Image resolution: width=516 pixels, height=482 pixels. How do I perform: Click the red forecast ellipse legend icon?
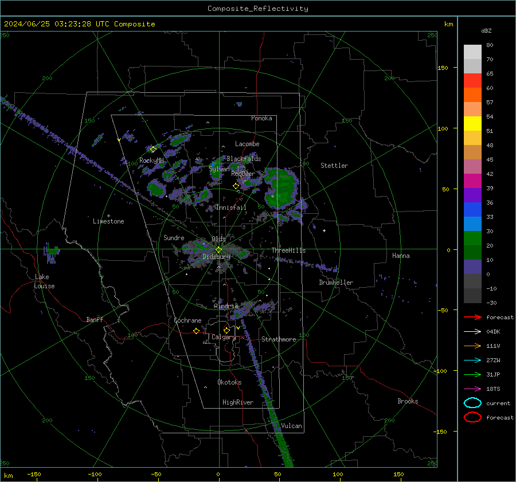[472, 417]
